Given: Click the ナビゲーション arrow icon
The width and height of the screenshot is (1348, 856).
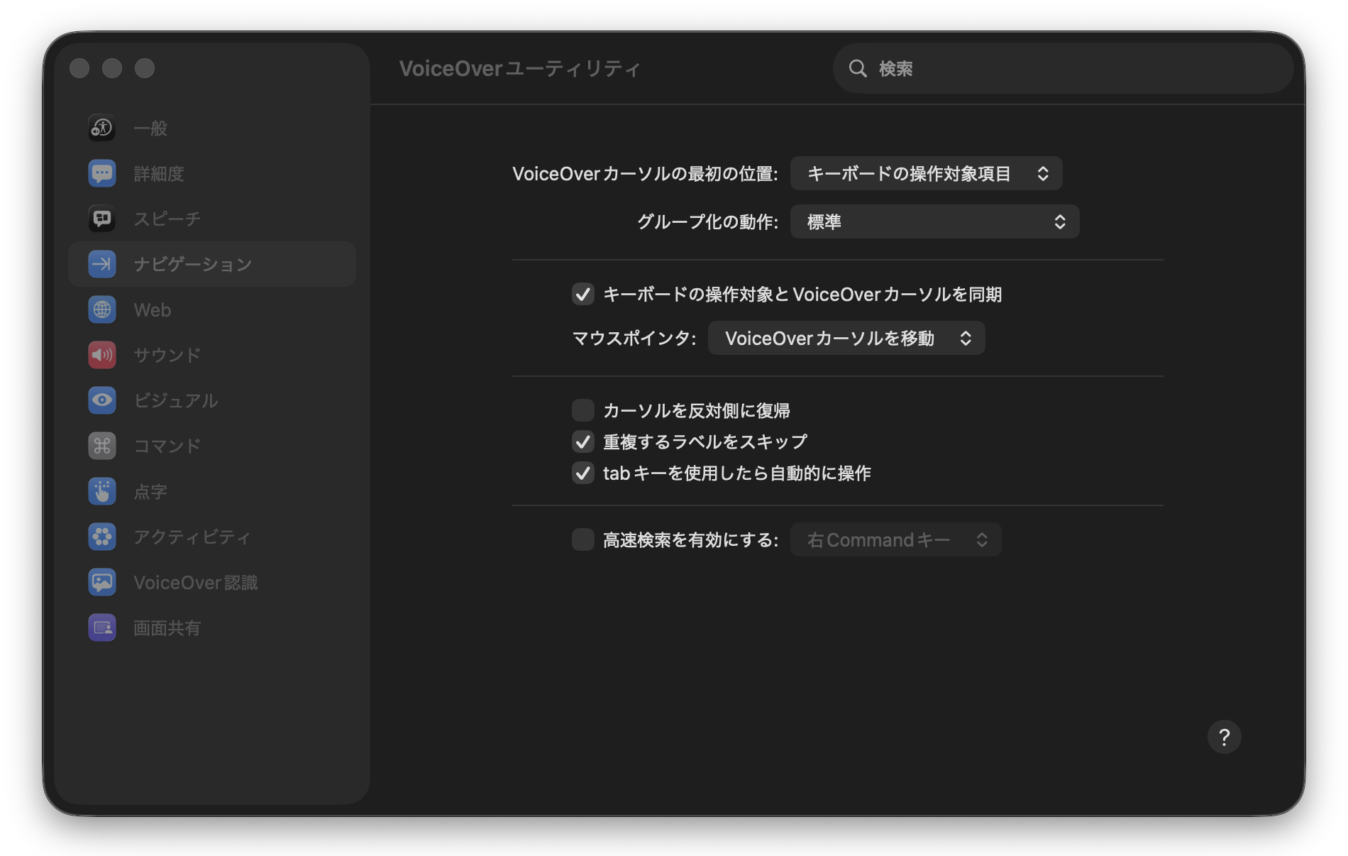Looking at the screenshot, I should click(x=102, y=264).
